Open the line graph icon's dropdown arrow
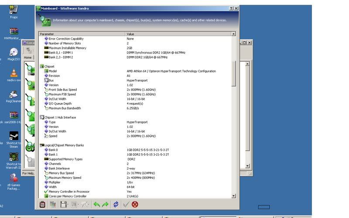This screenshot has height=218, width=349. [89, 204]
